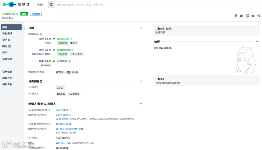Click the 专利 menu next to logo
Viewport: 262px width, 150px height.
coord(40,5)
